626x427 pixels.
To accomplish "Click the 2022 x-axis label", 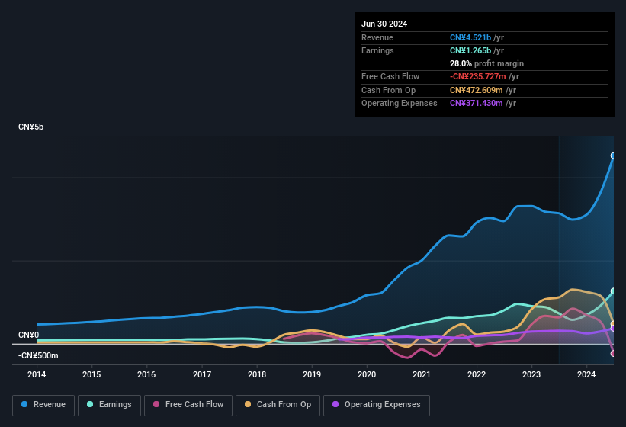I will click(477, 374).
